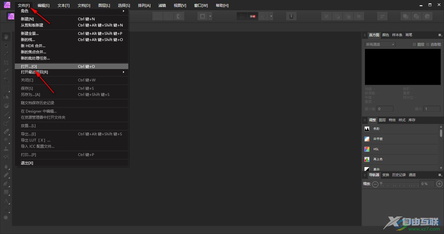Click the 最大 input field

point(432,109)
